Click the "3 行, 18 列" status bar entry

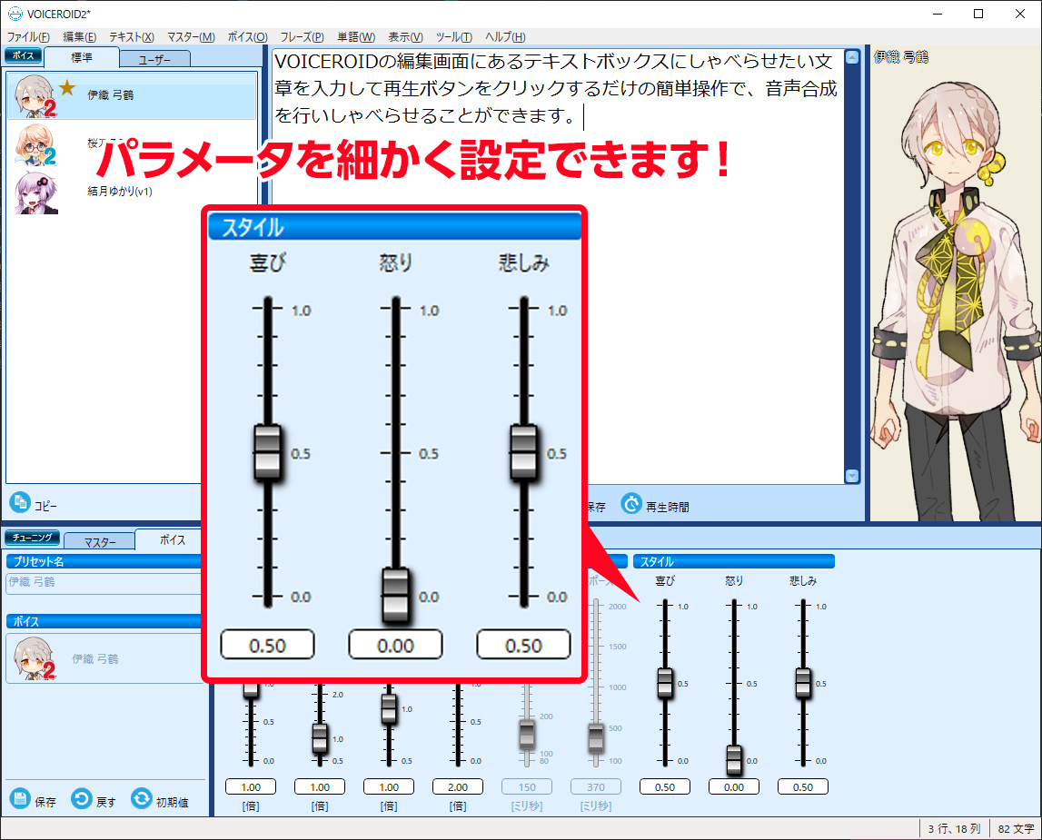tap(954, 829)
